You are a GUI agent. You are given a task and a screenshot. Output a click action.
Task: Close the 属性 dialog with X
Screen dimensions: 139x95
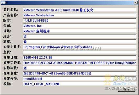[136, 3]
